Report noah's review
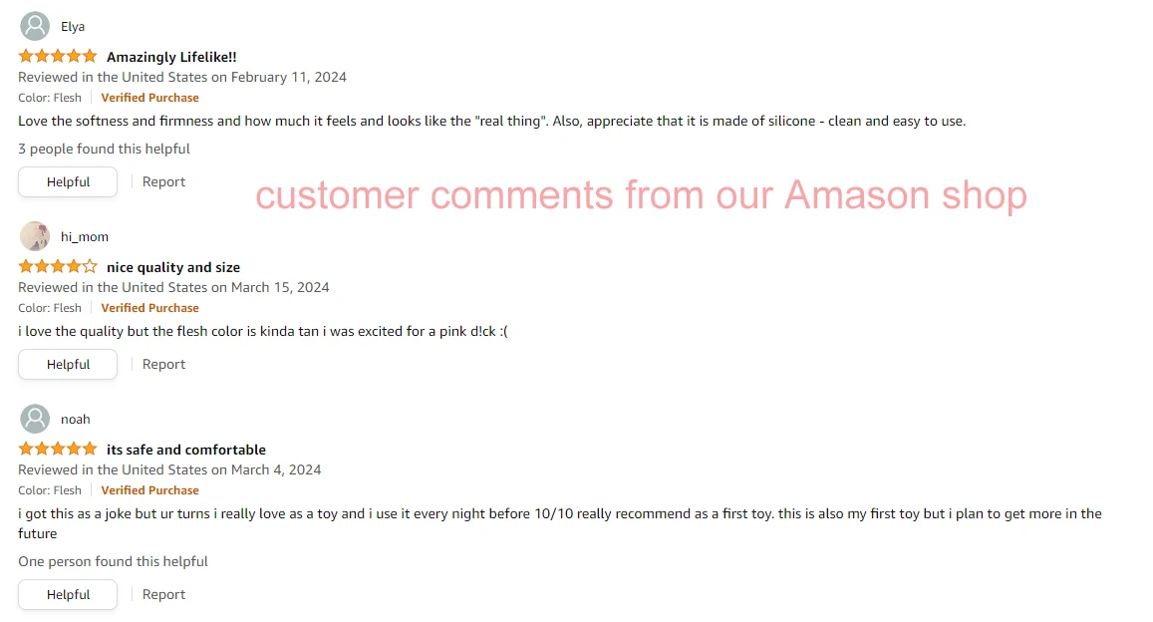1153x622 pixels. pyautogui.click(x=163, y=595)
